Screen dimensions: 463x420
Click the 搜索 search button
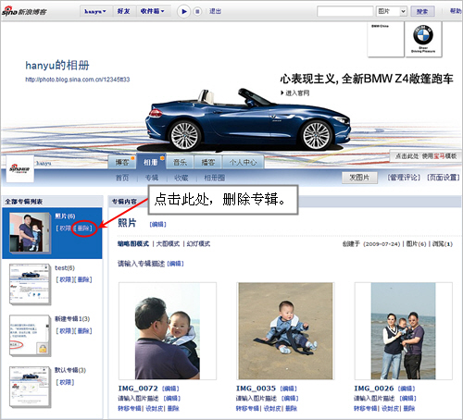click(422, 11)
